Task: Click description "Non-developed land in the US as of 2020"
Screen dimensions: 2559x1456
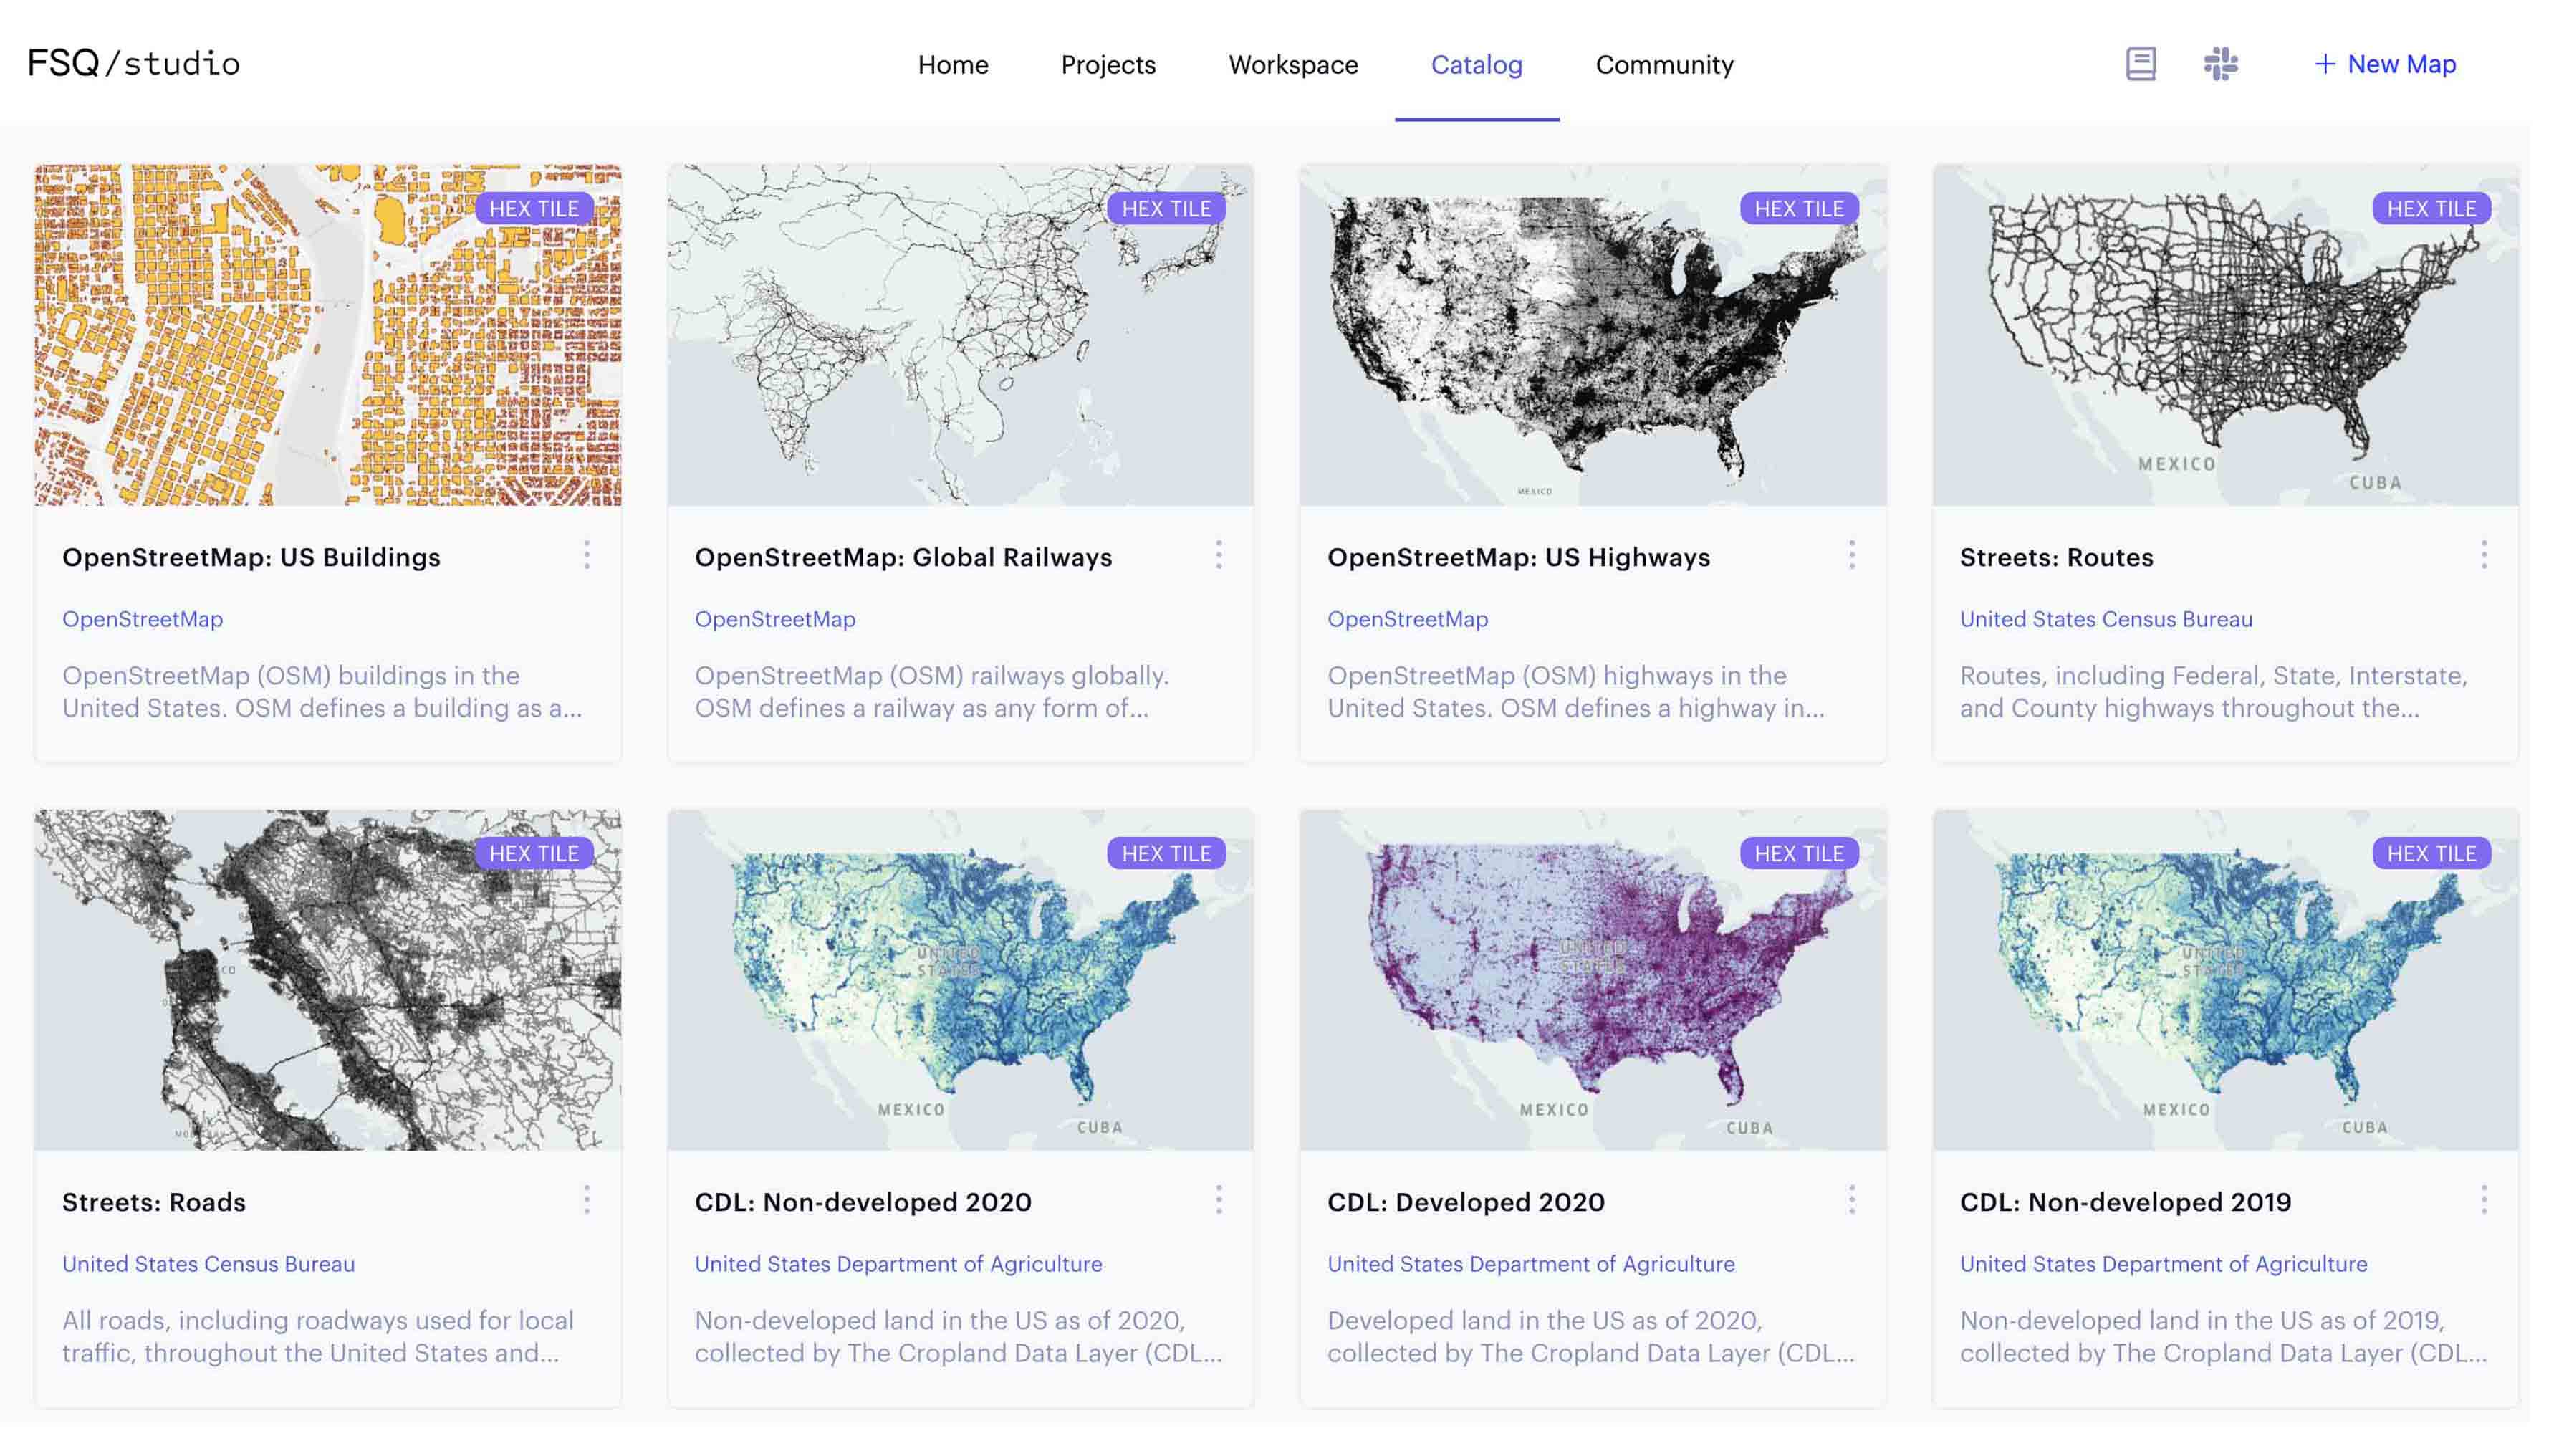Action: [959, 1337]
